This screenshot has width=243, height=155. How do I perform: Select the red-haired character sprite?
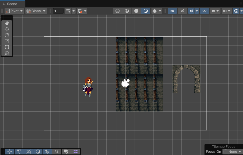coord(88,87)
